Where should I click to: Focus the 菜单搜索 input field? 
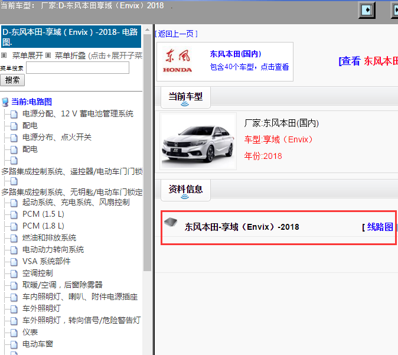point(78,68)
